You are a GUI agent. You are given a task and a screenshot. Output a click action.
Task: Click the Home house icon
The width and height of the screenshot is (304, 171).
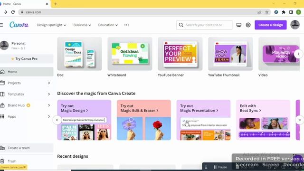(x=2, y=72)
